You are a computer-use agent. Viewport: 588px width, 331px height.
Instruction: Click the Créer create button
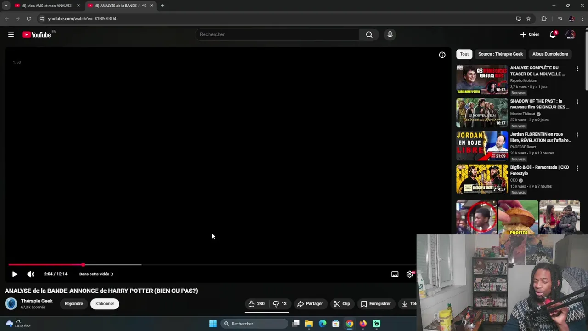pyautogui.click(x=530, y=34)
